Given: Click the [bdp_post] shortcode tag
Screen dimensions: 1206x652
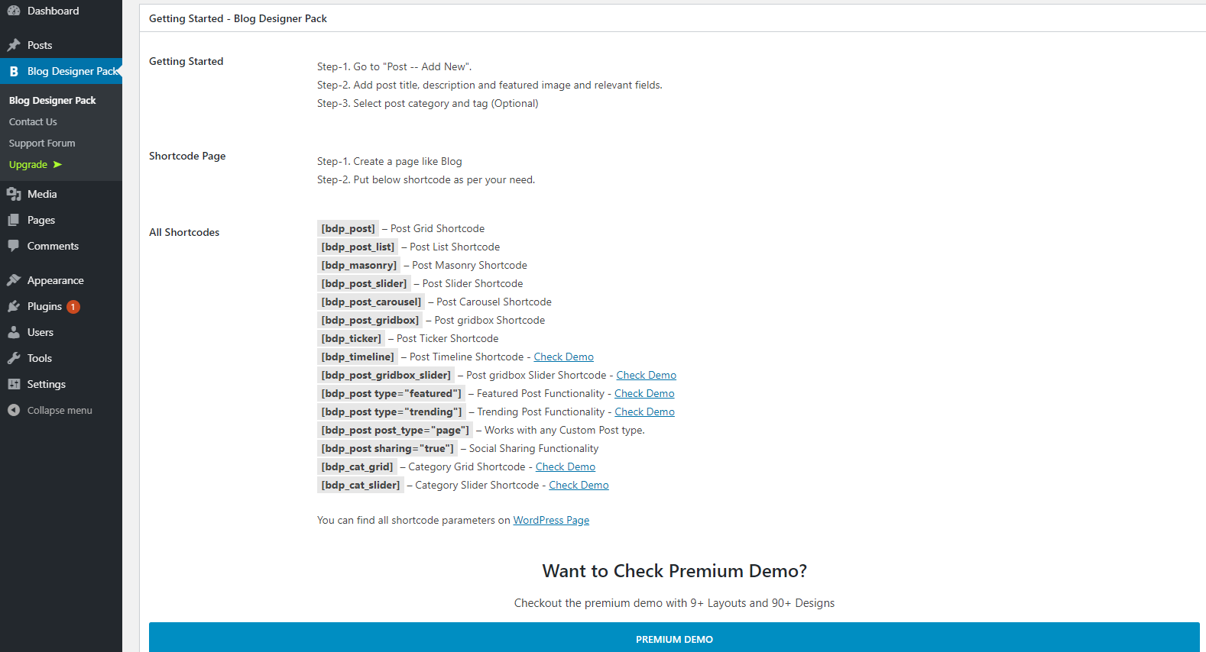Looking at the screenshot, I should point(348,228).
